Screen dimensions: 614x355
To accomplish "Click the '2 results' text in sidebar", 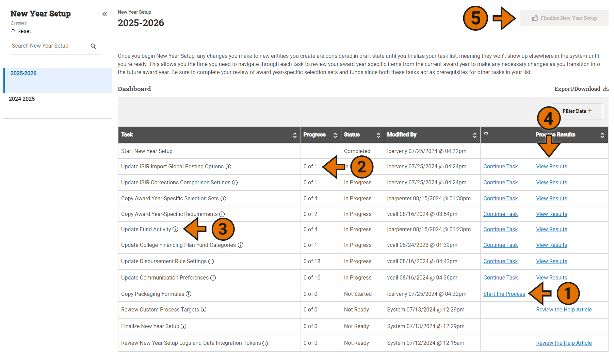I will coord(19,23).
